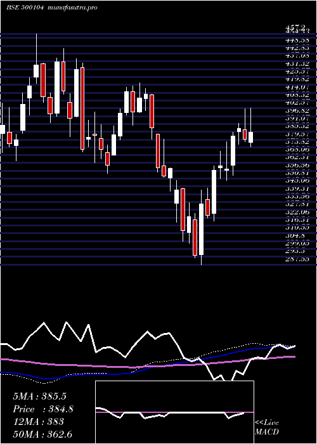Open the MACD inset chart panel
The image size is (317, 444).
click(x=174, y=412)
